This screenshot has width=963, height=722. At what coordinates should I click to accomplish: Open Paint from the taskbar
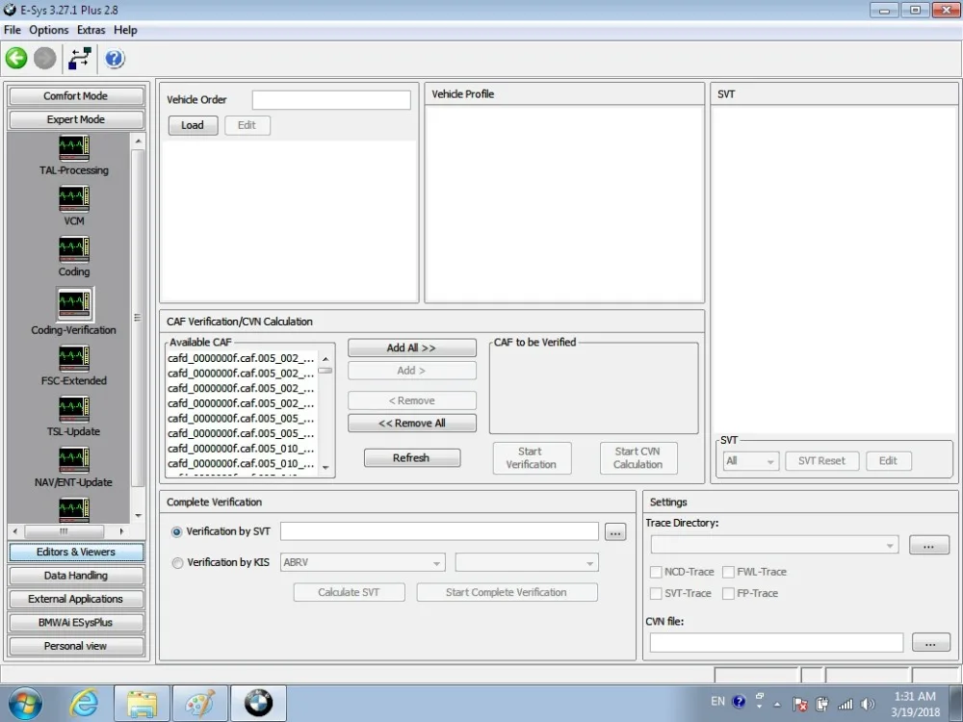(x=200, y=703)
